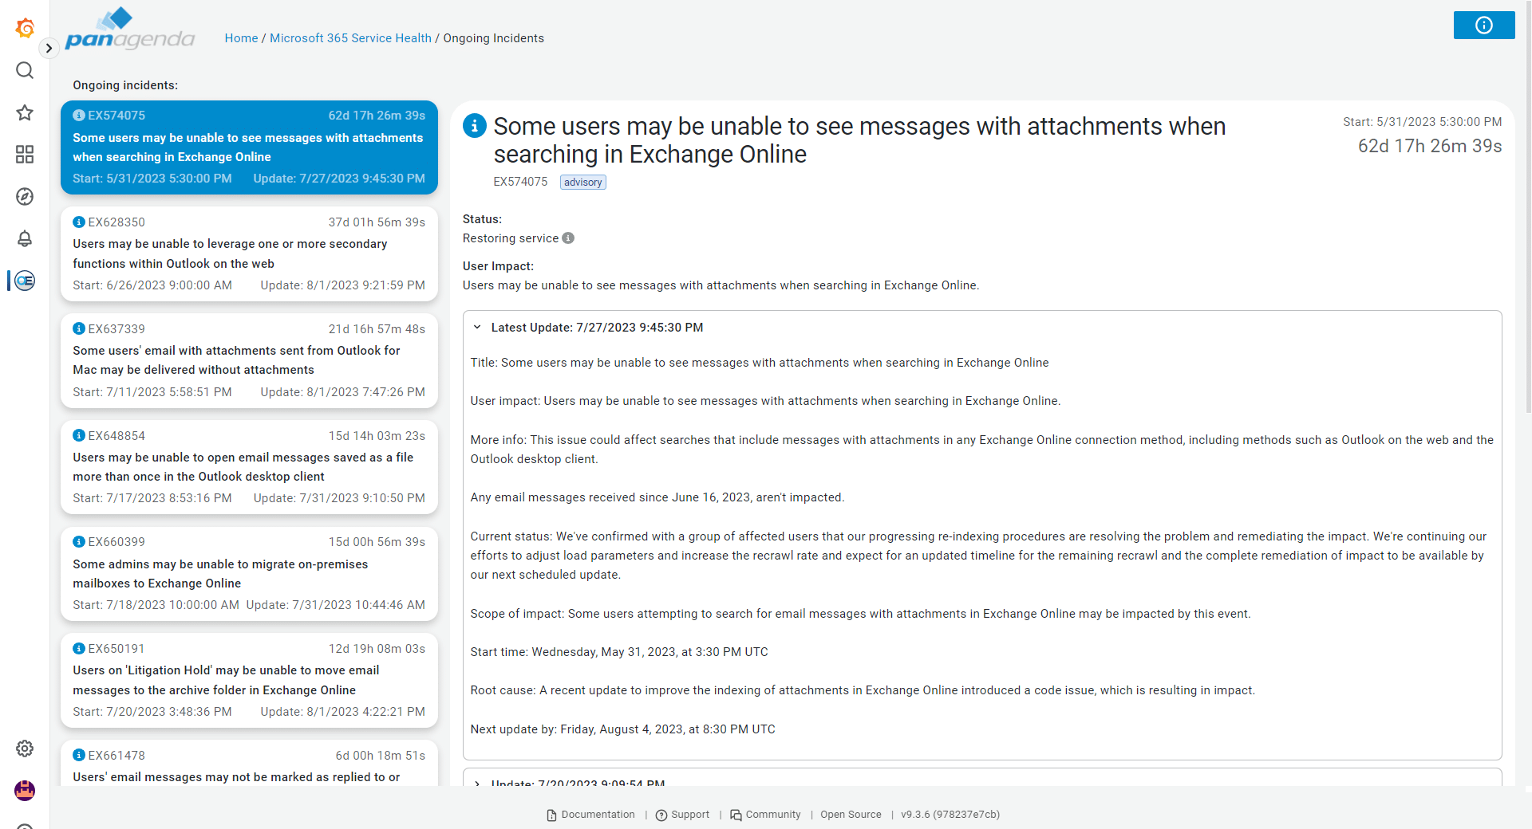Click the user avatar in sidebar

(25, 790)
